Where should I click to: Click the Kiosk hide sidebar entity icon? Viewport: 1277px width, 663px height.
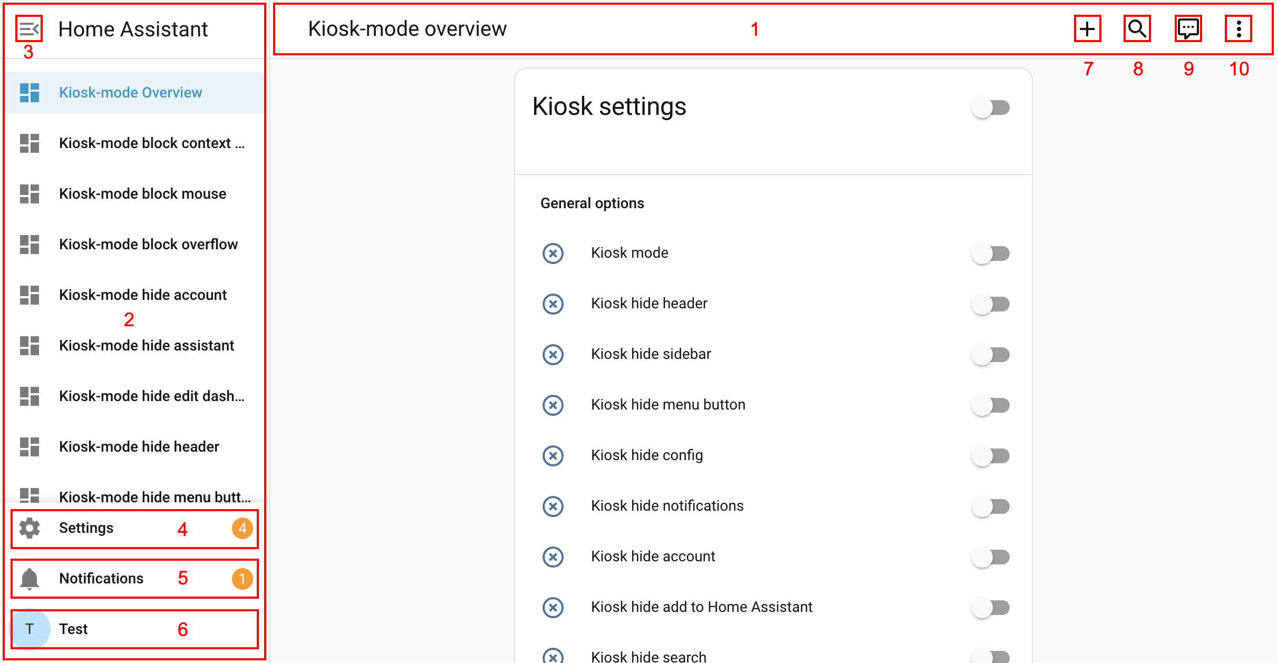coord(553,355)
